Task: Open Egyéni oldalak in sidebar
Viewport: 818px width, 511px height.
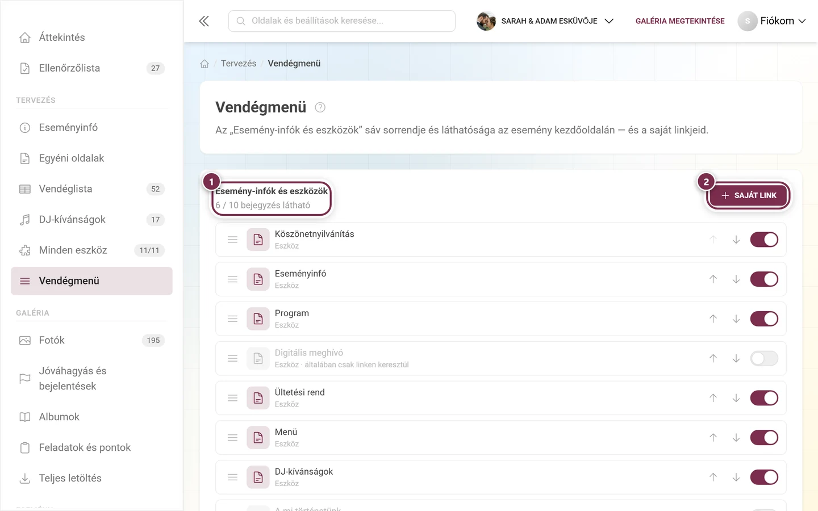Action: 91,158
